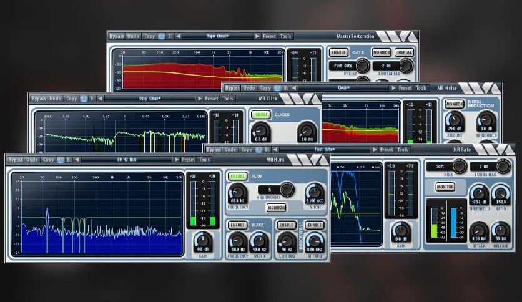Switch to setup A in MR Hum
Viewport: 522px width, 302px height.
pos(61,160)
